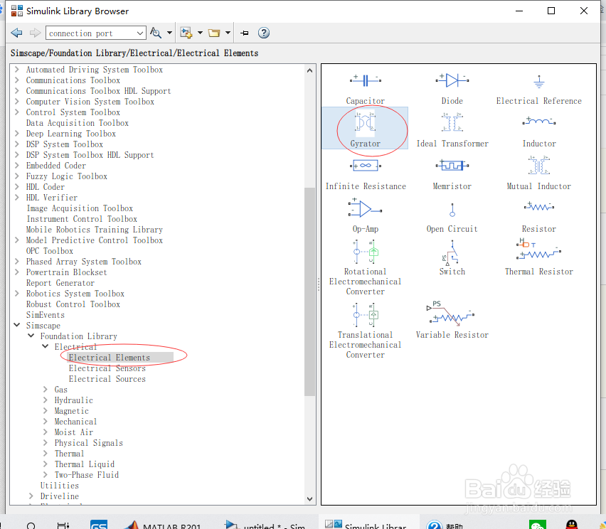Image resolution: width=606 pixels, height=529 pixels.
Task: Select the Ideal Transformer block
Action: click(452, 130)
